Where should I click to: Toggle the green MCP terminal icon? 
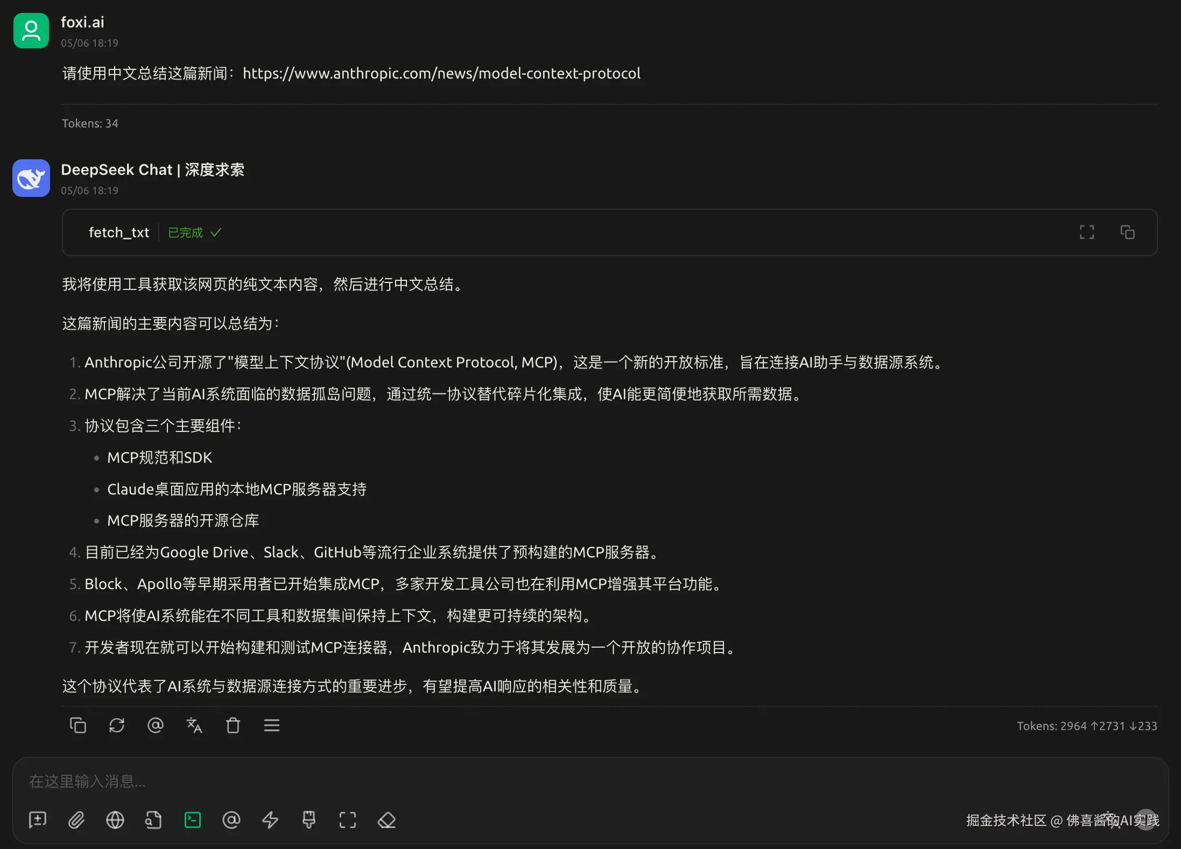[193, 820]
